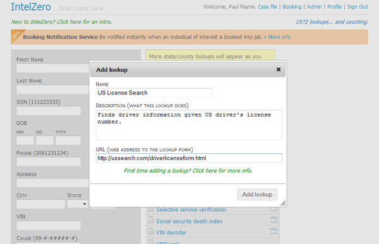Screen dimensions: 379x244
Task: Click the DOB day (DD) field
Action: (45, 140)
